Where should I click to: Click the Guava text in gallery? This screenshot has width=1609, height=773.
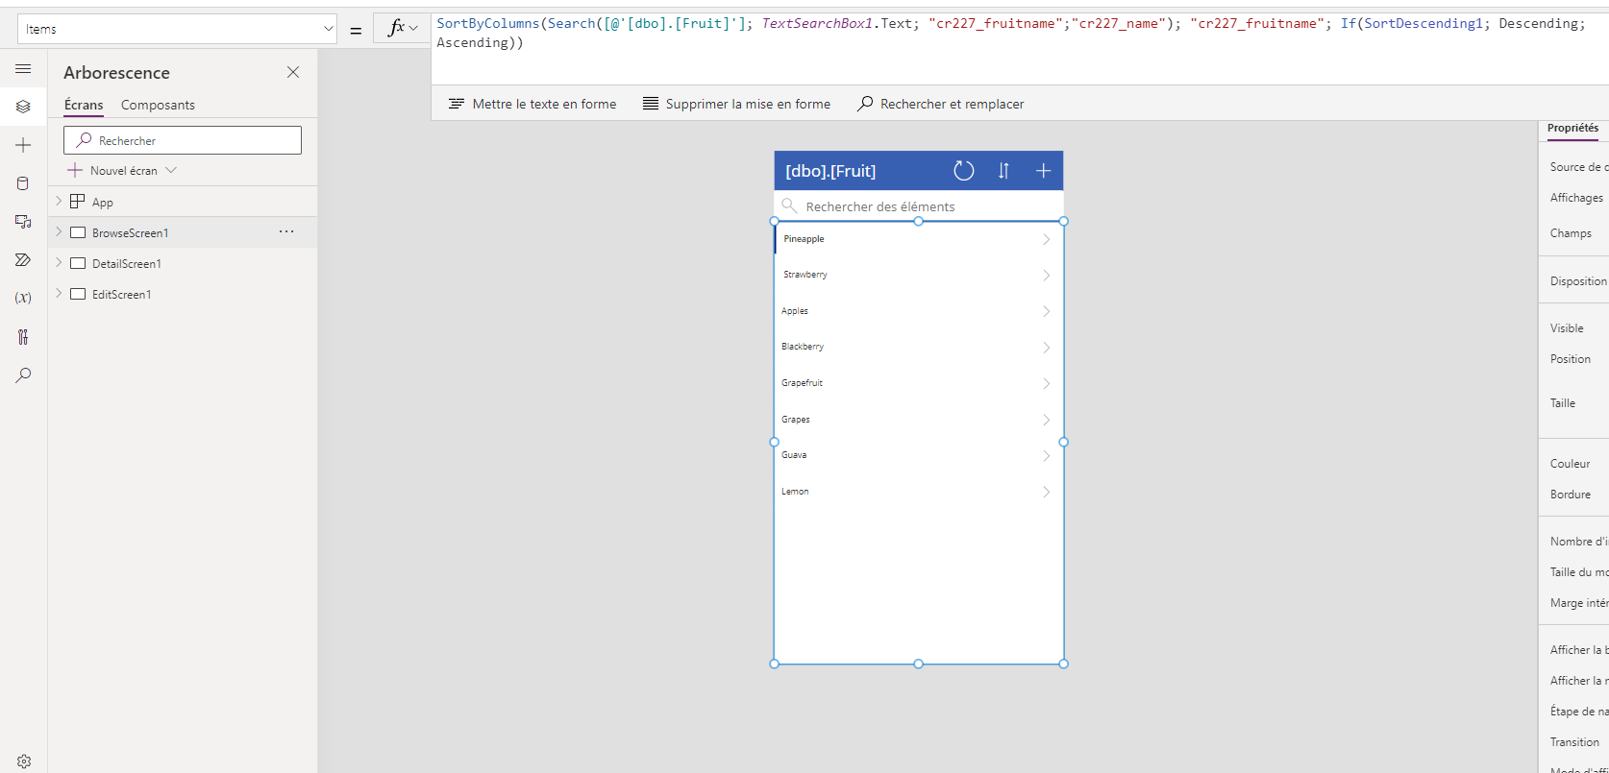(794, 455)
